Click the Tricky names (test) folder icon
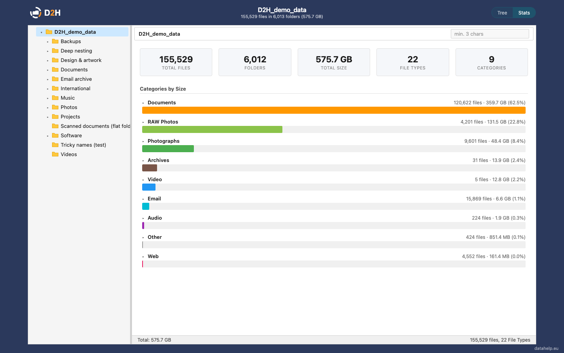This screenshot has height=353, width=564. click(55, 145)
